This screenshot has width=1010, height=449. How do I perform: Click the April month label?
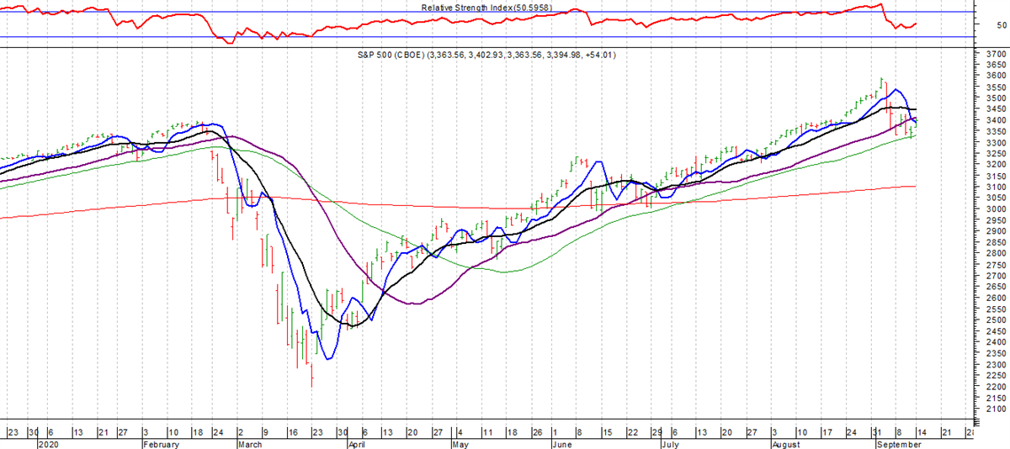[356, 443]
